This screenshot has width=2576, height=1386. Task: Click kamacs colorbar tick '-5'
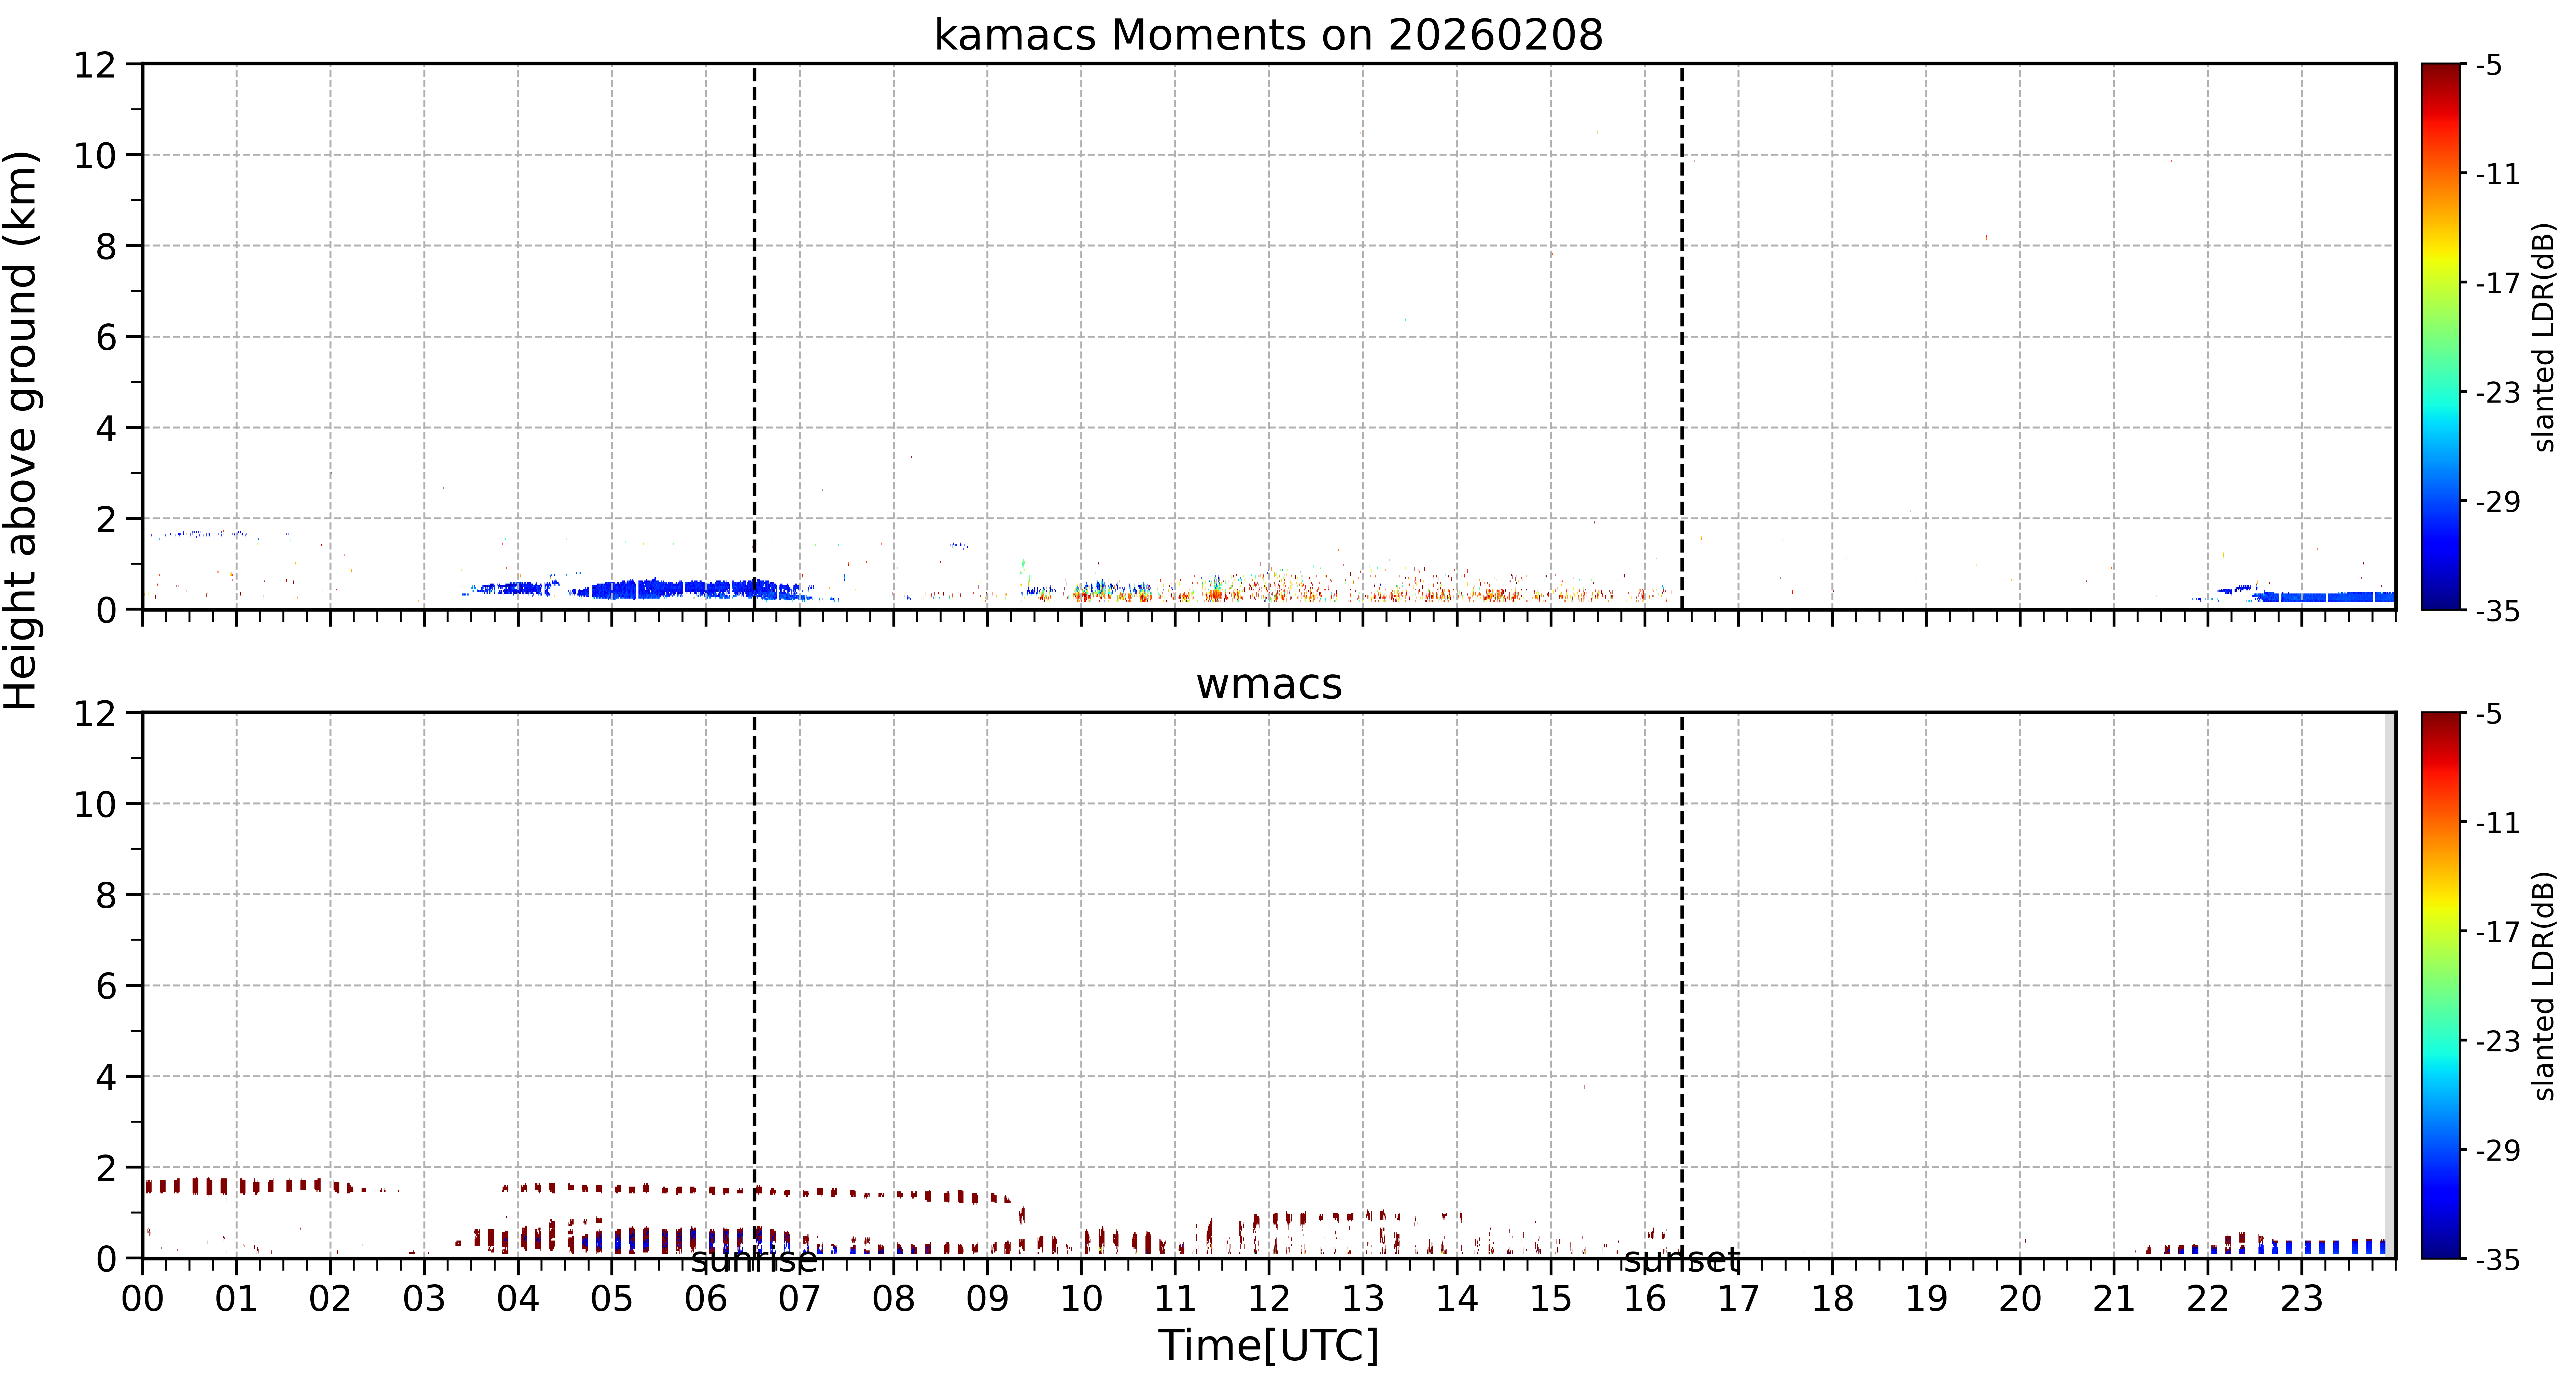point(2489,65)
